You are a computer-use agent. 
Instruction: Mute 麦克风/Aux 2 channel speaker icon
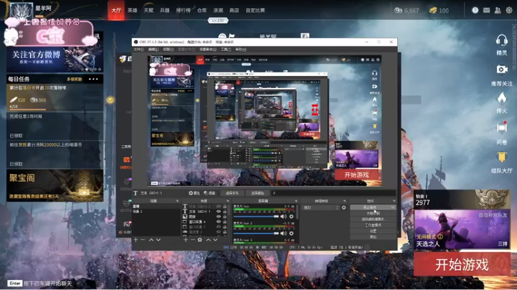(283, 233)
